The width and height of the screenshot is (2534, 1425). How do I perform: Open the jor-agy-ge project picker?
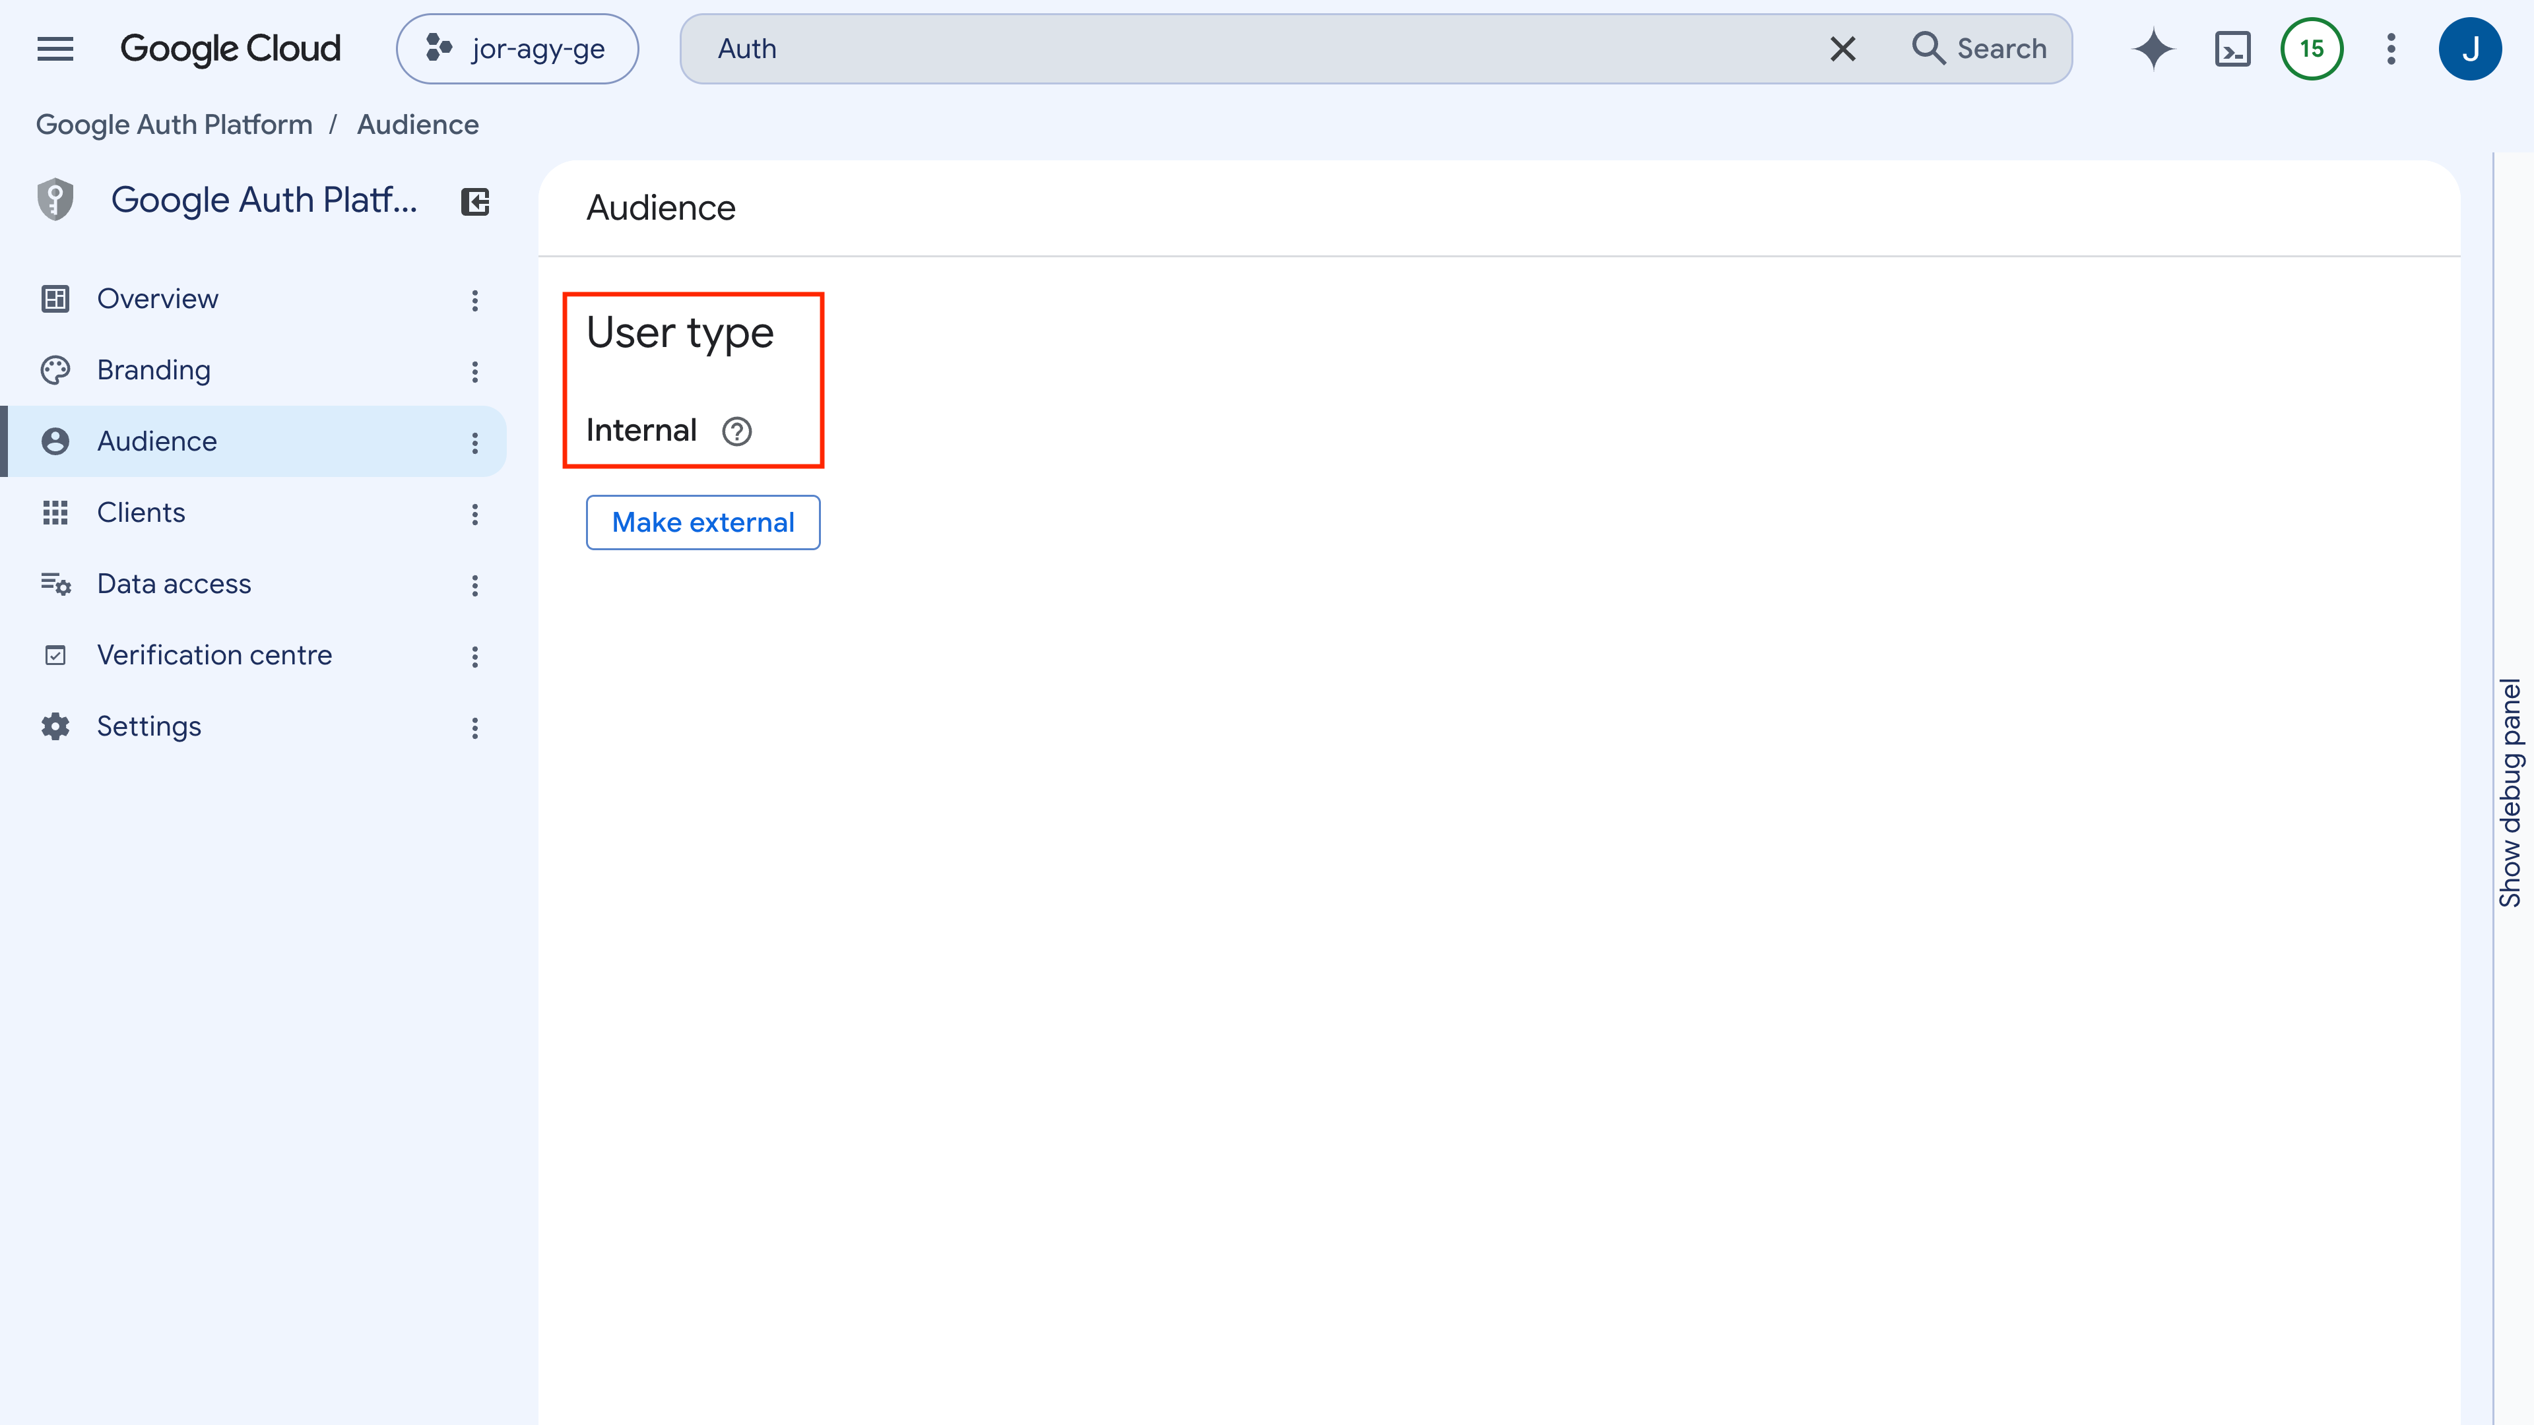517,48
